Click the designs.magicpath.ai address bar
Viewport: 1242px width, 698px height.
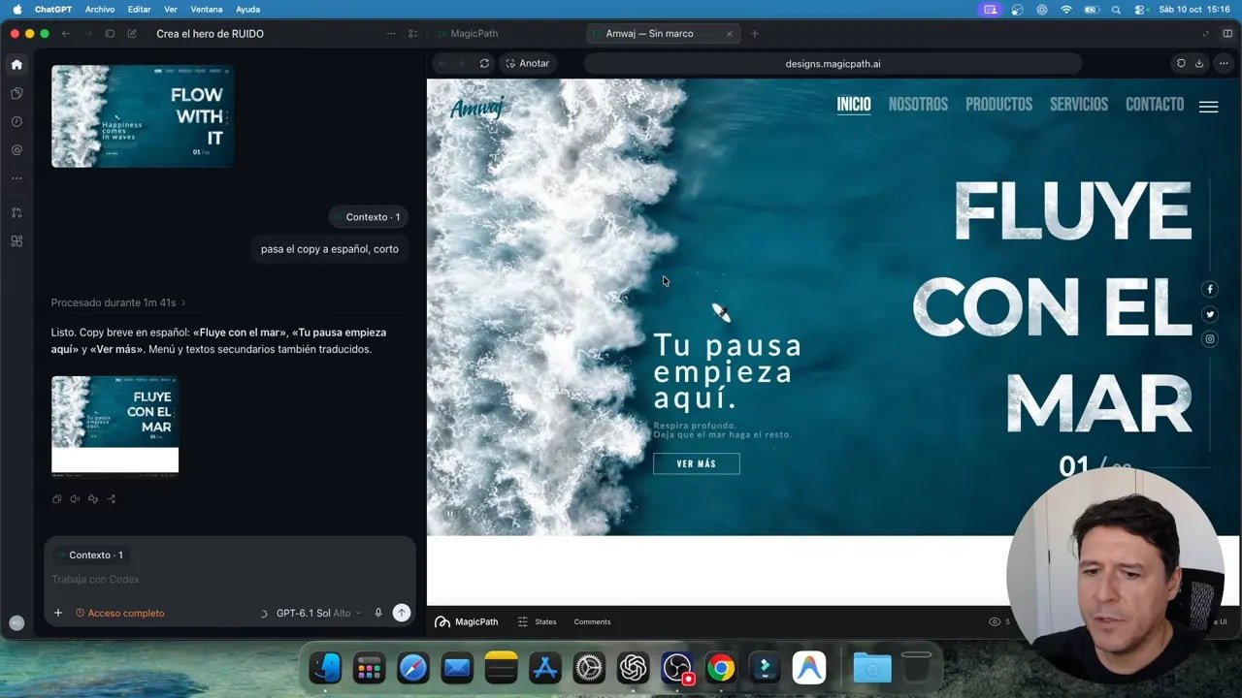point(833,63)
